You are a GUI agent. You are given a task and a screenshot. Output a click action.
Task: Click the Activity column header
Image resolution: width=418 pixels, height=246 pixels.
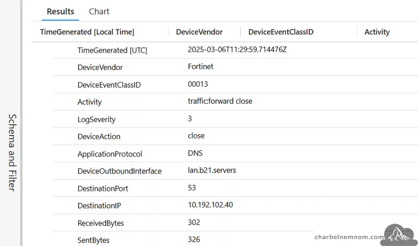pyautogui.click(x=377, y=32)
